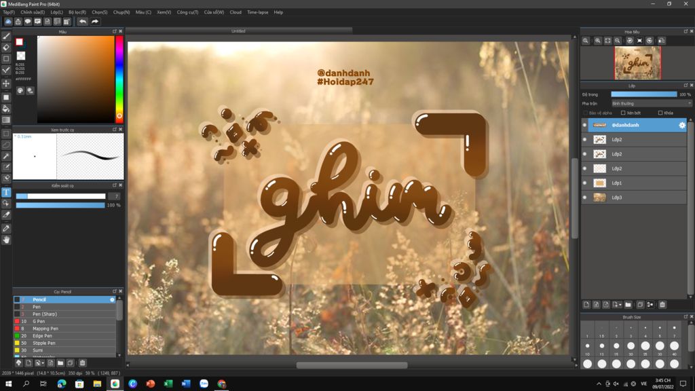Rotate canvas left in navigator

pyautogui.click(x=630, y=41)
